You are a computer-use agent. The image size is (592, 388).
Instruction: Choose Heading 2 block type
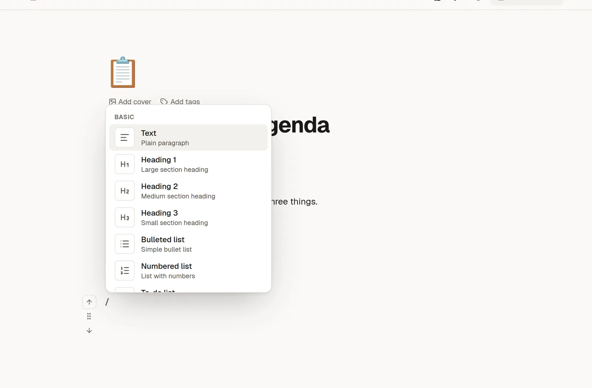pos(188,191)
